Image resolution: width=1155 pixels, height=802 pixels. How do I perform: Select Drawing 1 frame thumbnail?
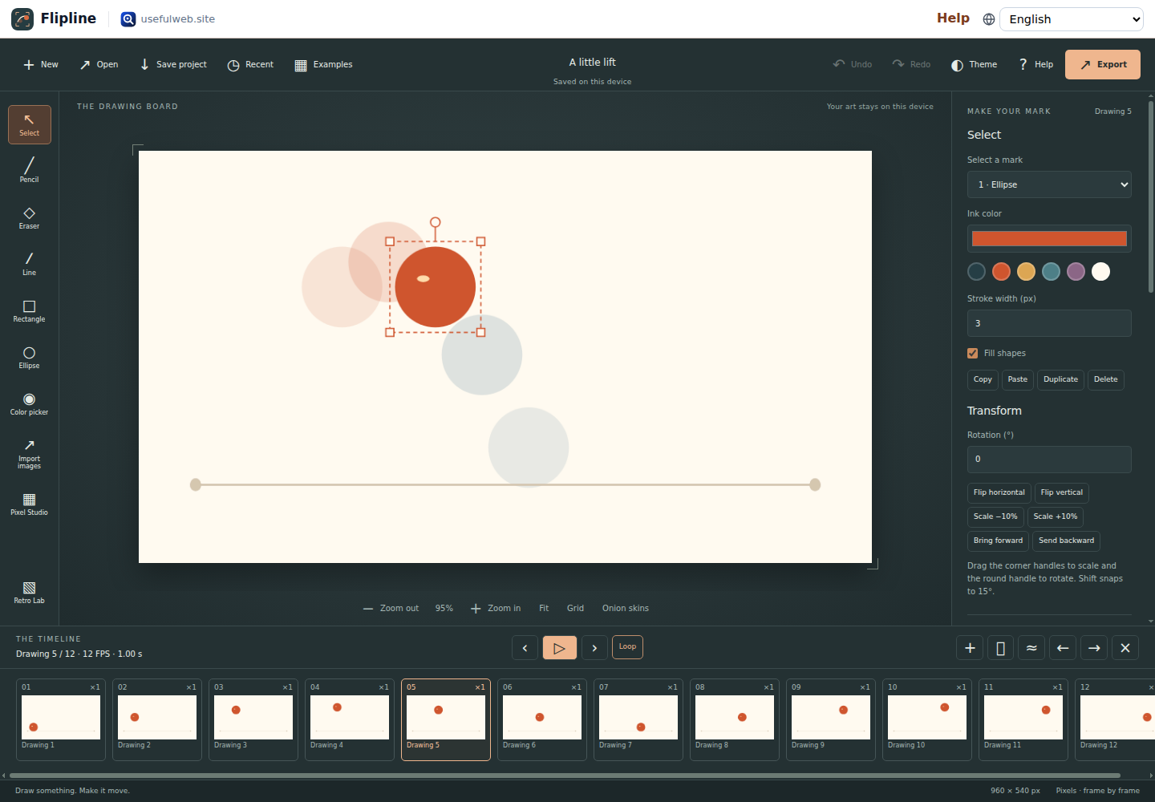(61, 719)
